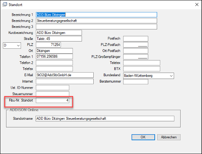
Task: Click the Standortname field under ADDISON Online
Action: click(105, 119)
